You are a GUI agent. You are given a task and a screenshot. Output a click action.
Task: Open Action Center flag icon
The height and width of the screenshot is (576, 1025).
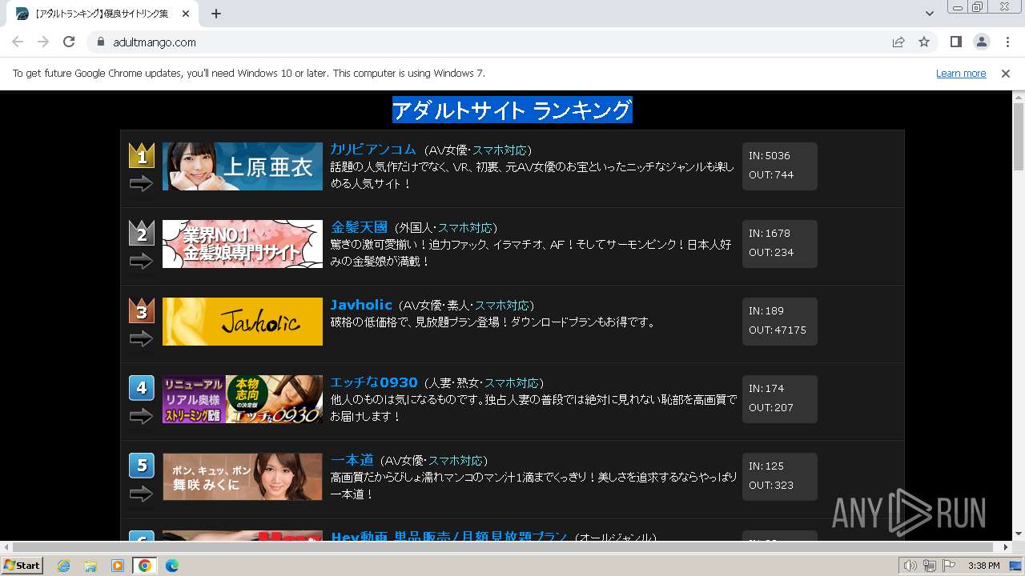click(949, 566)
